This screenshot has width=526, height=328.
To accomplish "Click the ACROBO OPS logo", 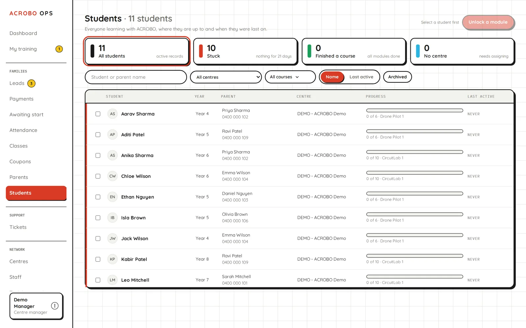I will pyautogui.click(x=31, y=13).
